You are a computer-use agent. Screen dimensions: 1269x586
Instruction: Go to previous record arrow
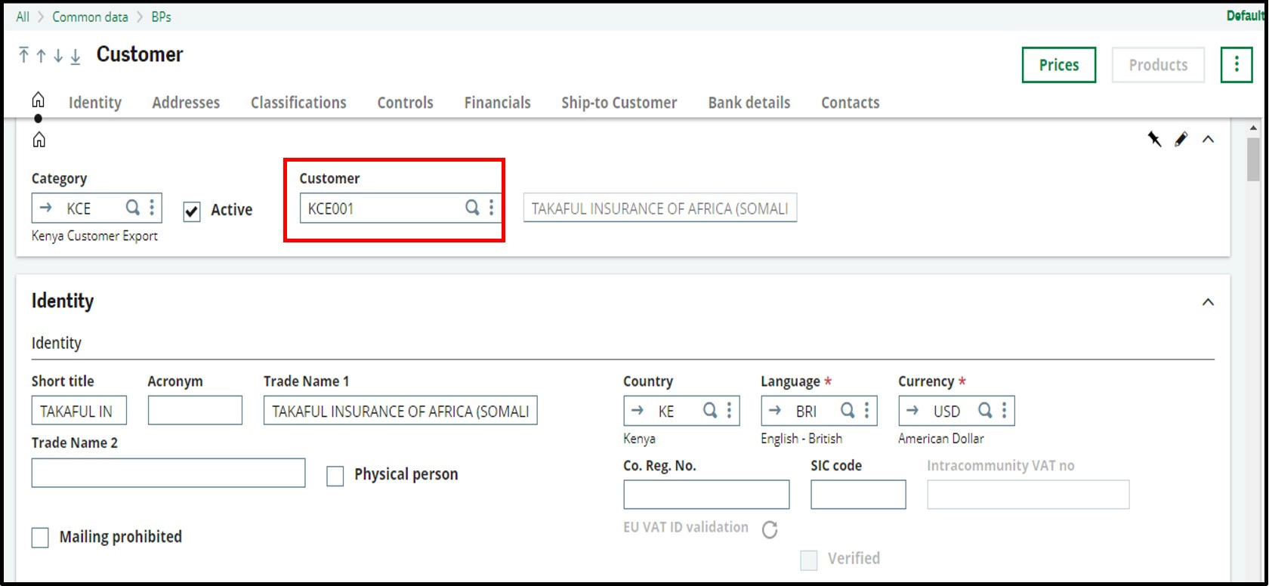point(41,56)
